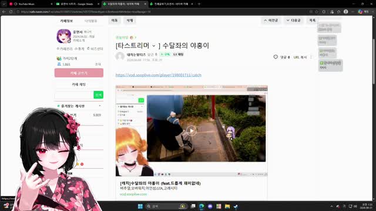This screenshot has width=376, height=211.
Task: Click the cafe profile avatar image
Action: (x=64, y=36)
